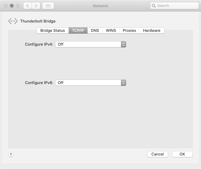Open the Configure IPv4 dropdown
The width and height of the screenshot is (201, 169).
click(x=91, y=44)
